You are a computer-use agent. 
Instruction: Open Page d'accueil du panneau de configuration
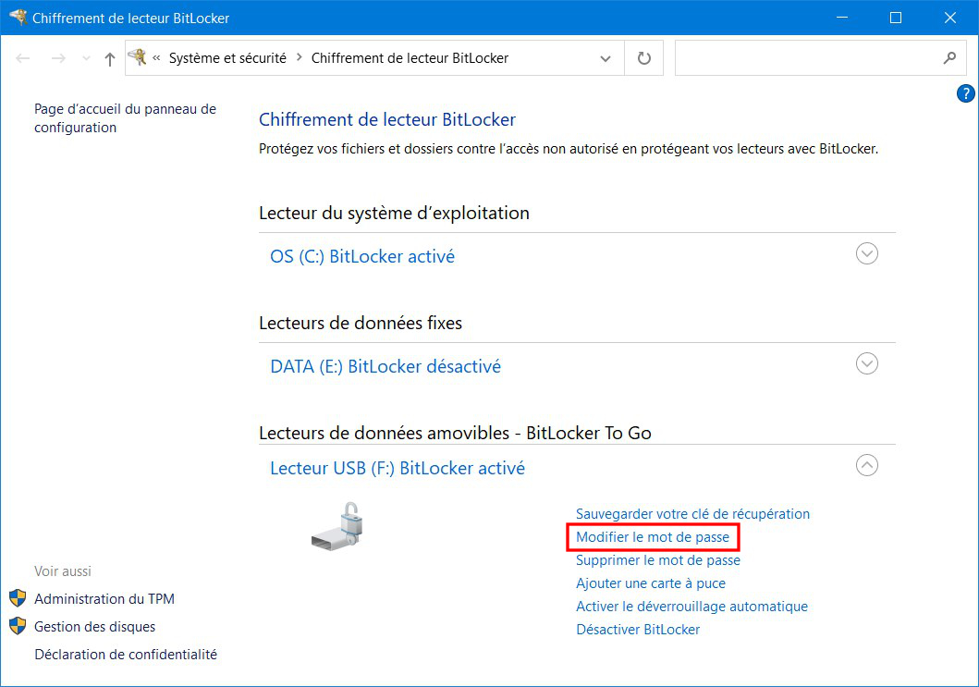click(125, 118)
